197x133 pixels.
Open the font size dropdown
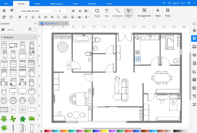coord(67,11)
